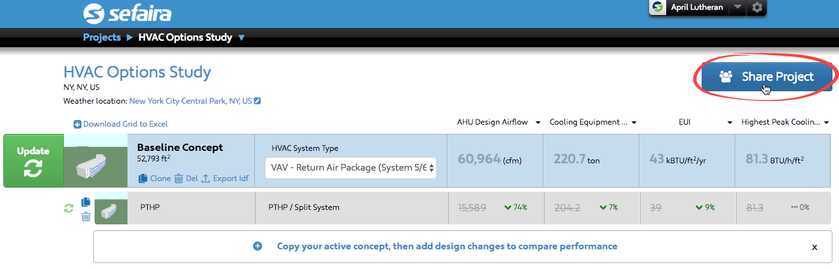Copy the PTHP concept icon

(85, 202)
